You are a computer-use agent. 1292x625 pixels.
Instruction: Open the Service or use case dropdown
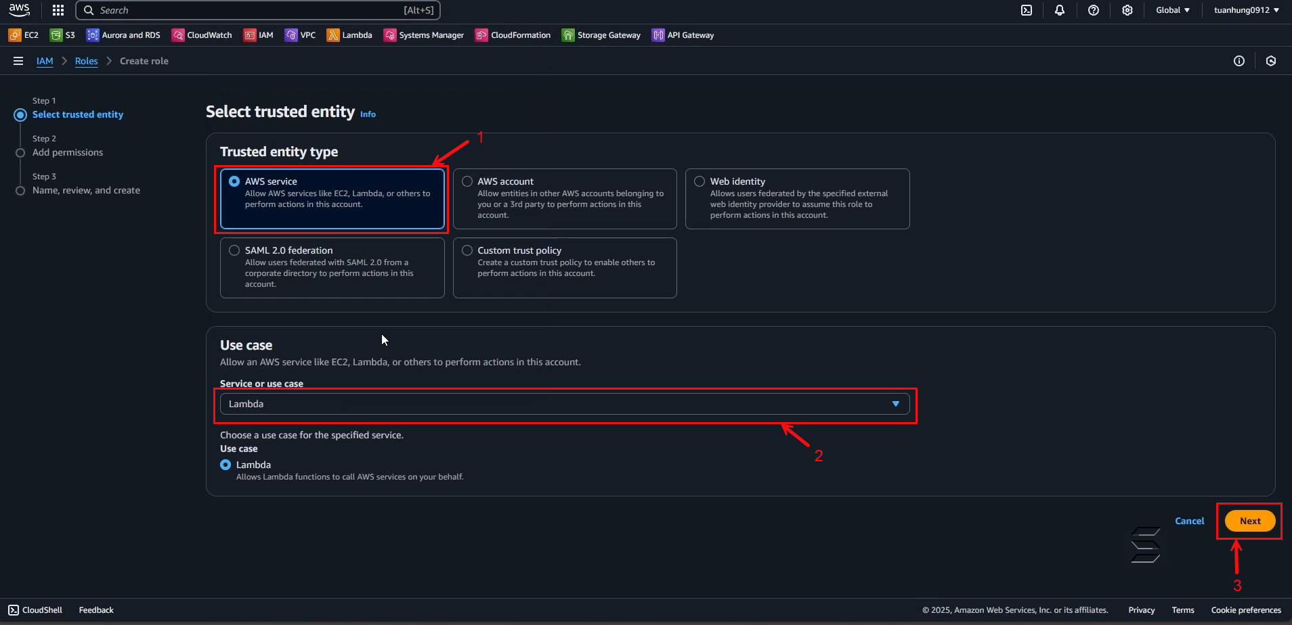[x=565, y=404]
